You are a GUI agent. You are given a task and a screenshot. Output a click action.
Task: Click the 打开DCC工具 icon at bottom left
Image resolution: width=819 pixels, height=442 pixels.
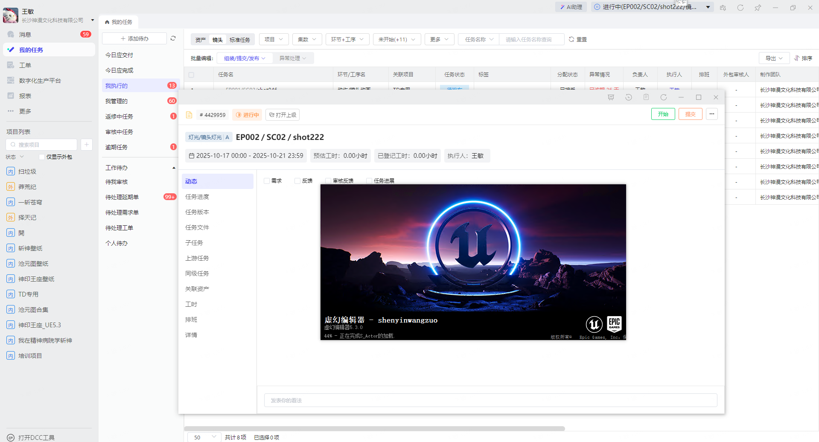point(11,437)
